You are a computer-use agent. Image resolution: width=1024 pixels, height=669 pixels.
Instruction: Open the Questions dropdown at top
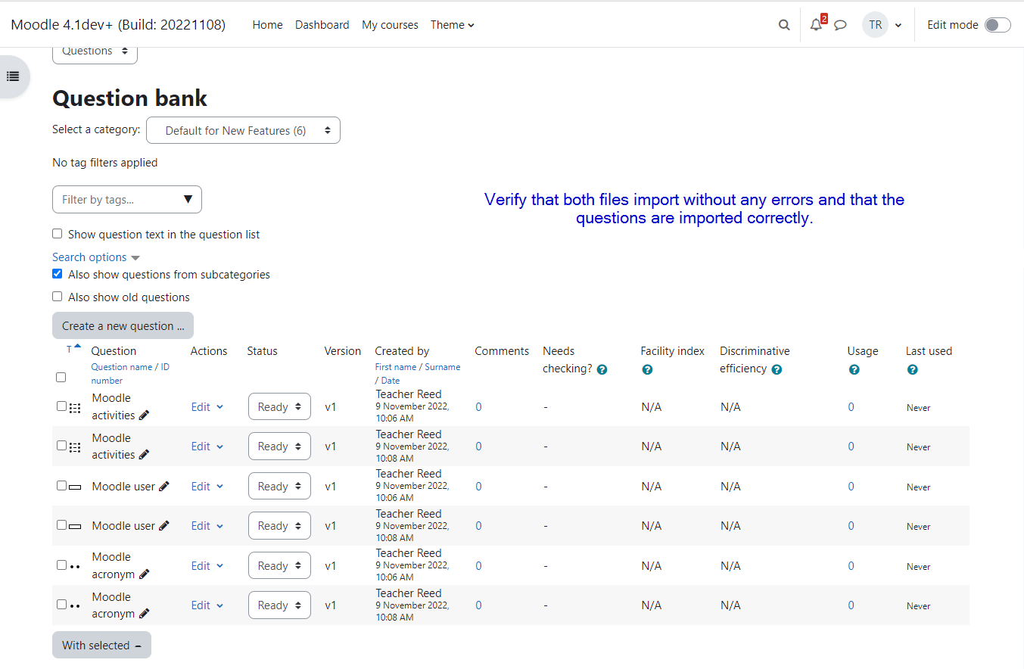95,53
